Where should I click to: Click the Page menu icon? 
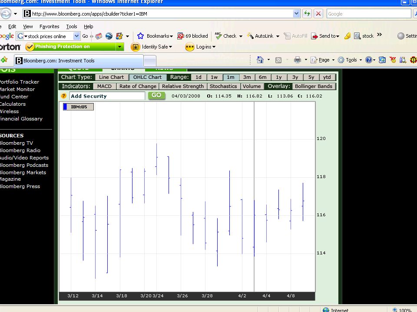click(314, 60)
